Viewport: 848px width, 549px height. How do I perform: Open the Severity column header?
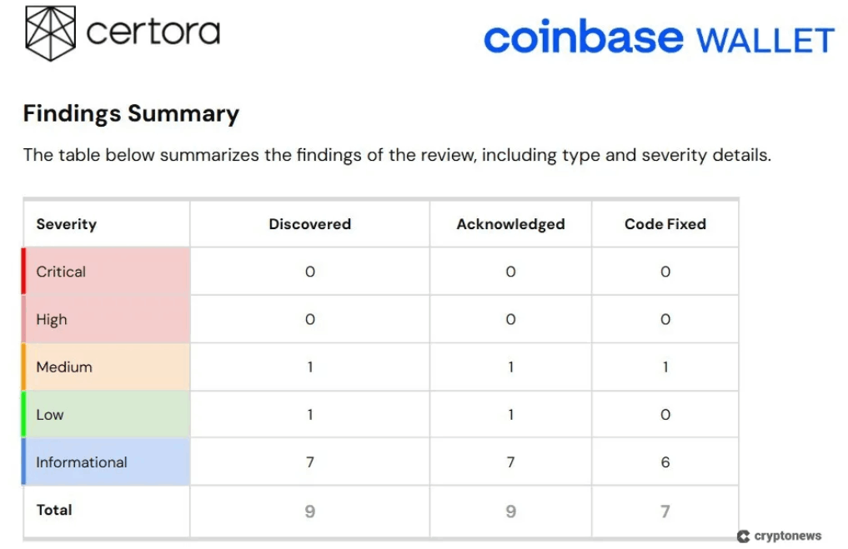click(66, 223)
